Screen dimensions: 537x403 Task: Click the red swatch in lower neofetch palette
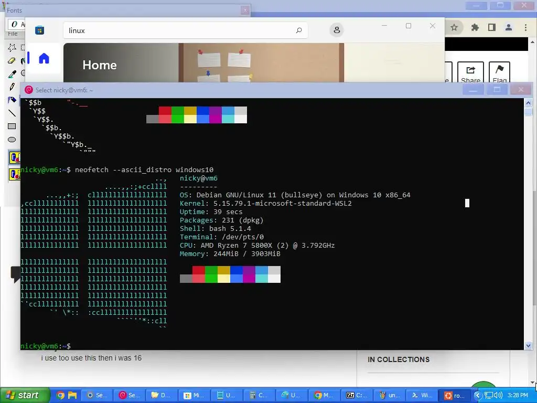199,270
